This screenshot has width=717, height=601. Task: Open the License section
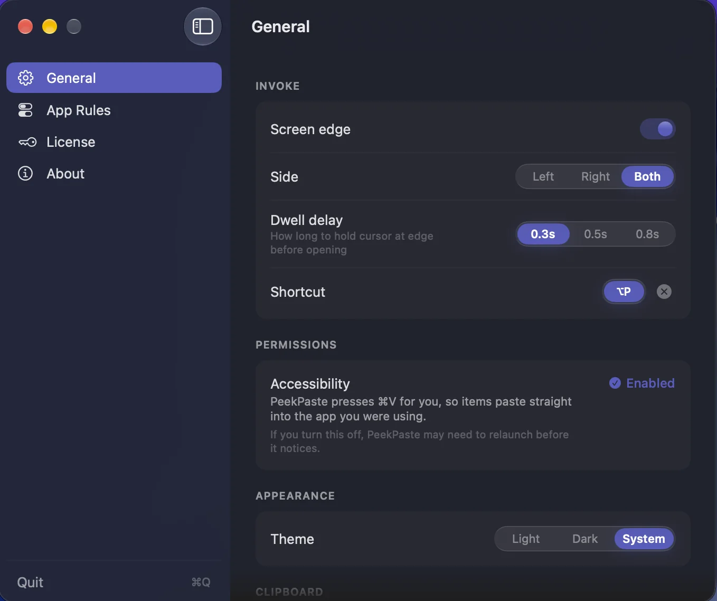tap(114, 142)
